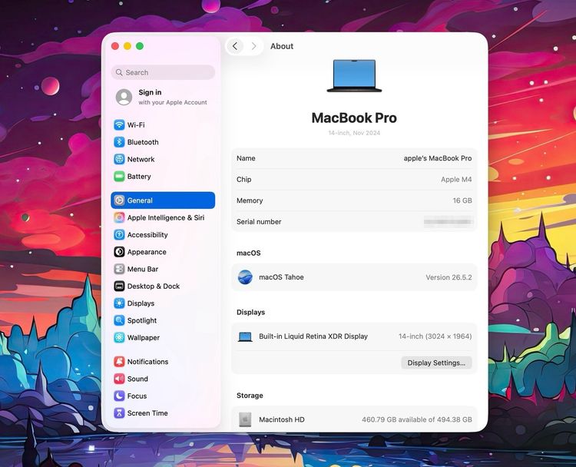
Task: Open Appearance settings icon
Action: click(119, 252)
